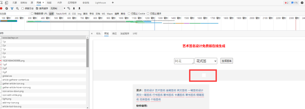This screenshot has width=305, height=109.
Task: Click the request list scrollbar thumb
Action: pos(88,53)
